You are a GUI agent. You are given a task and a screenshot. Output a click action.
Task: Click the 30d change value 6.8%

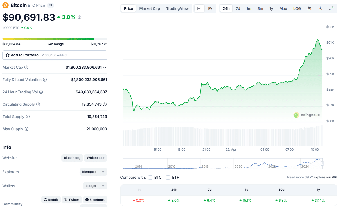281,201
